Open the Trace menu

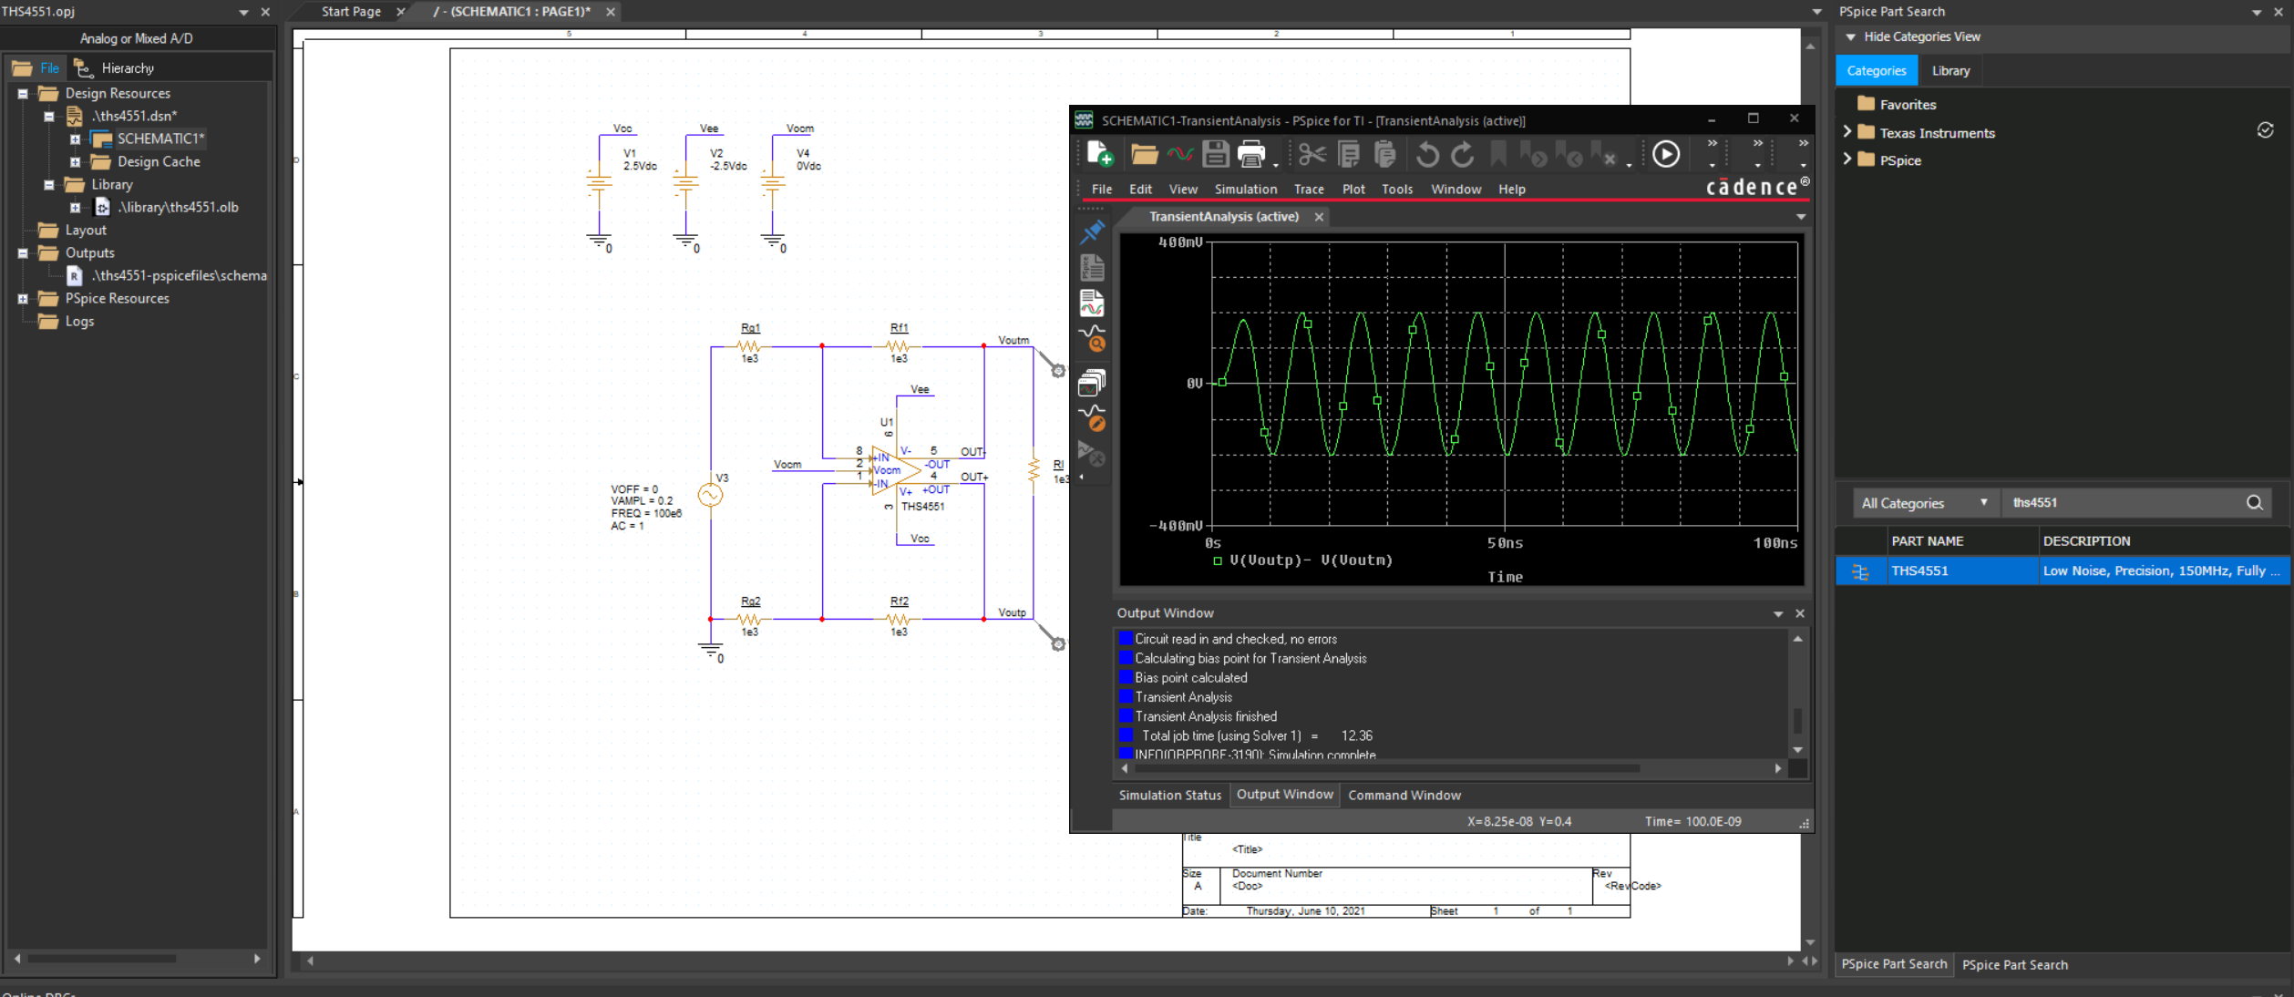(x=1309, y=190)
